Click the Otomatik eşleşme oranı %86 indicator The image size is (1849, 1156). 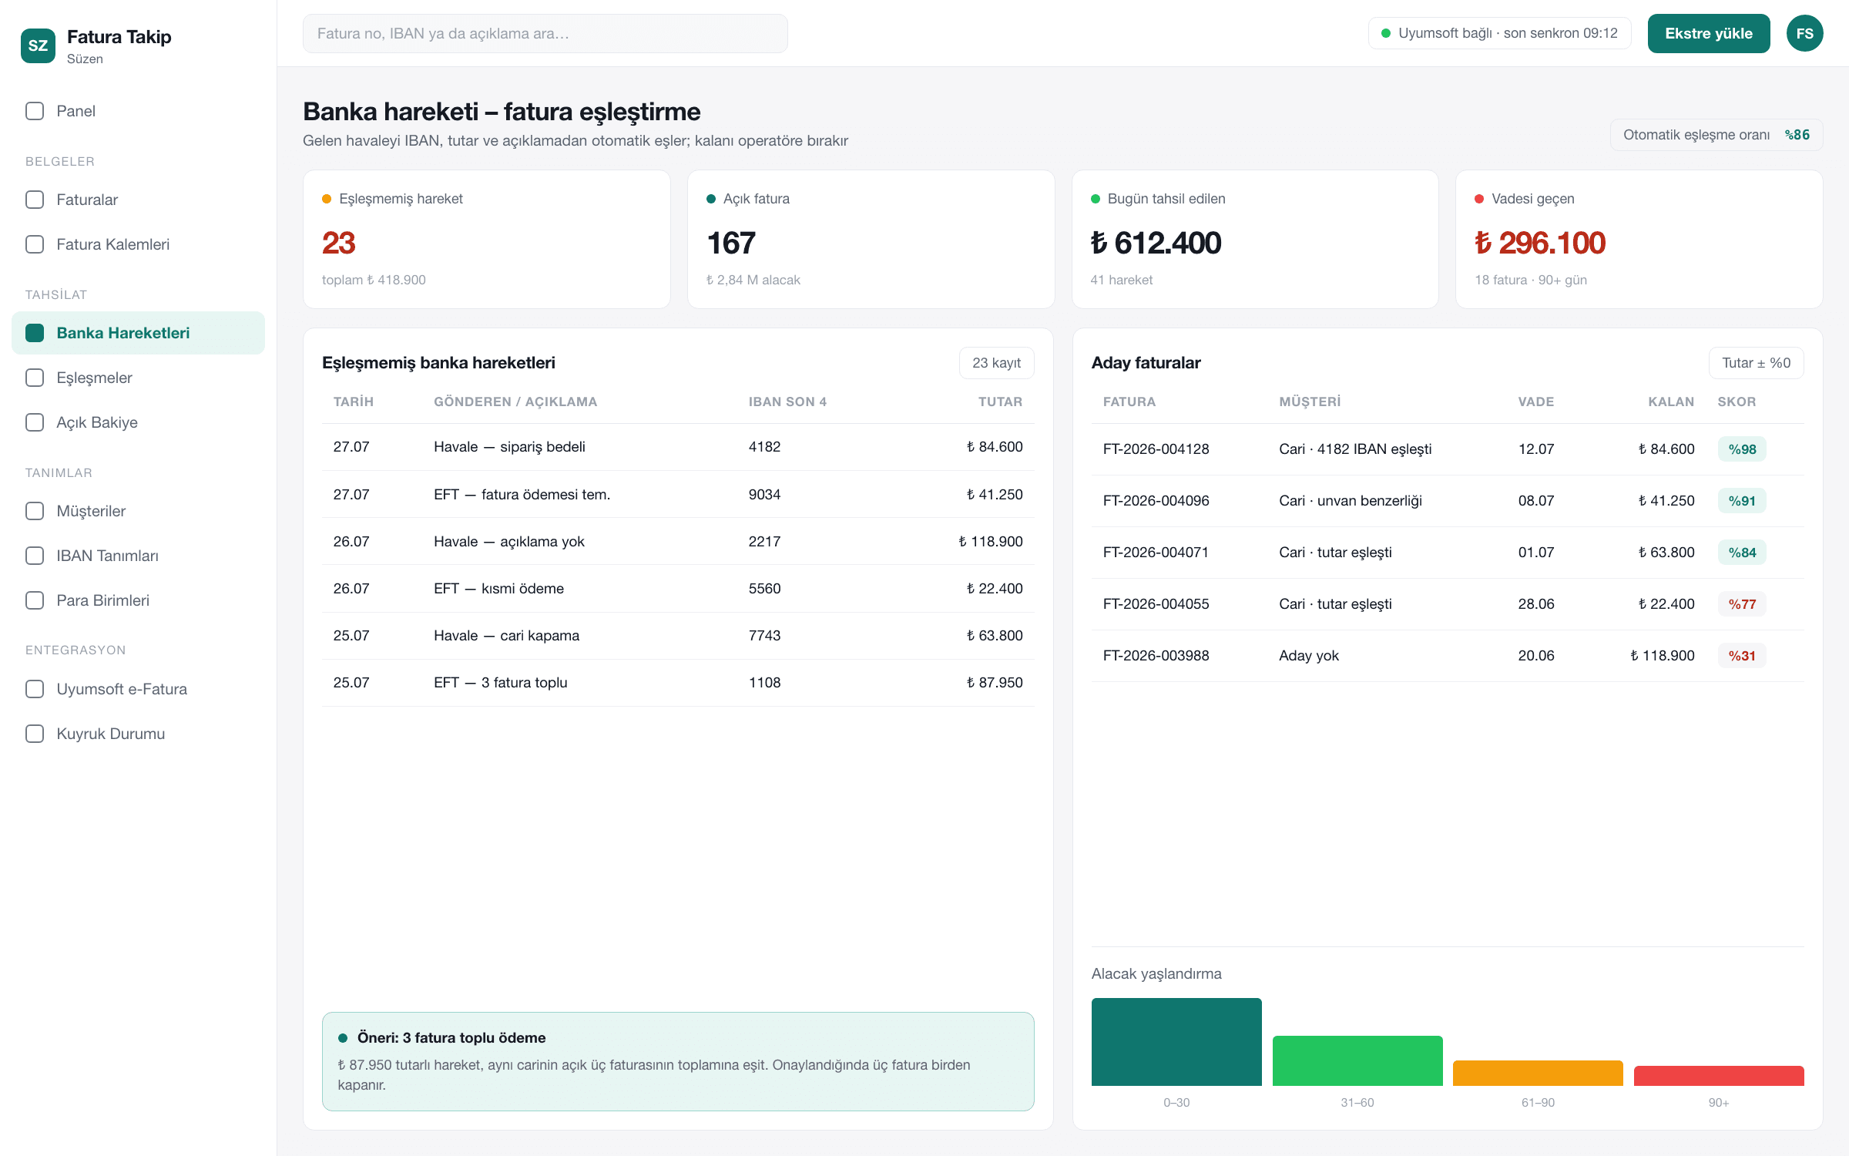(1716, 135)
